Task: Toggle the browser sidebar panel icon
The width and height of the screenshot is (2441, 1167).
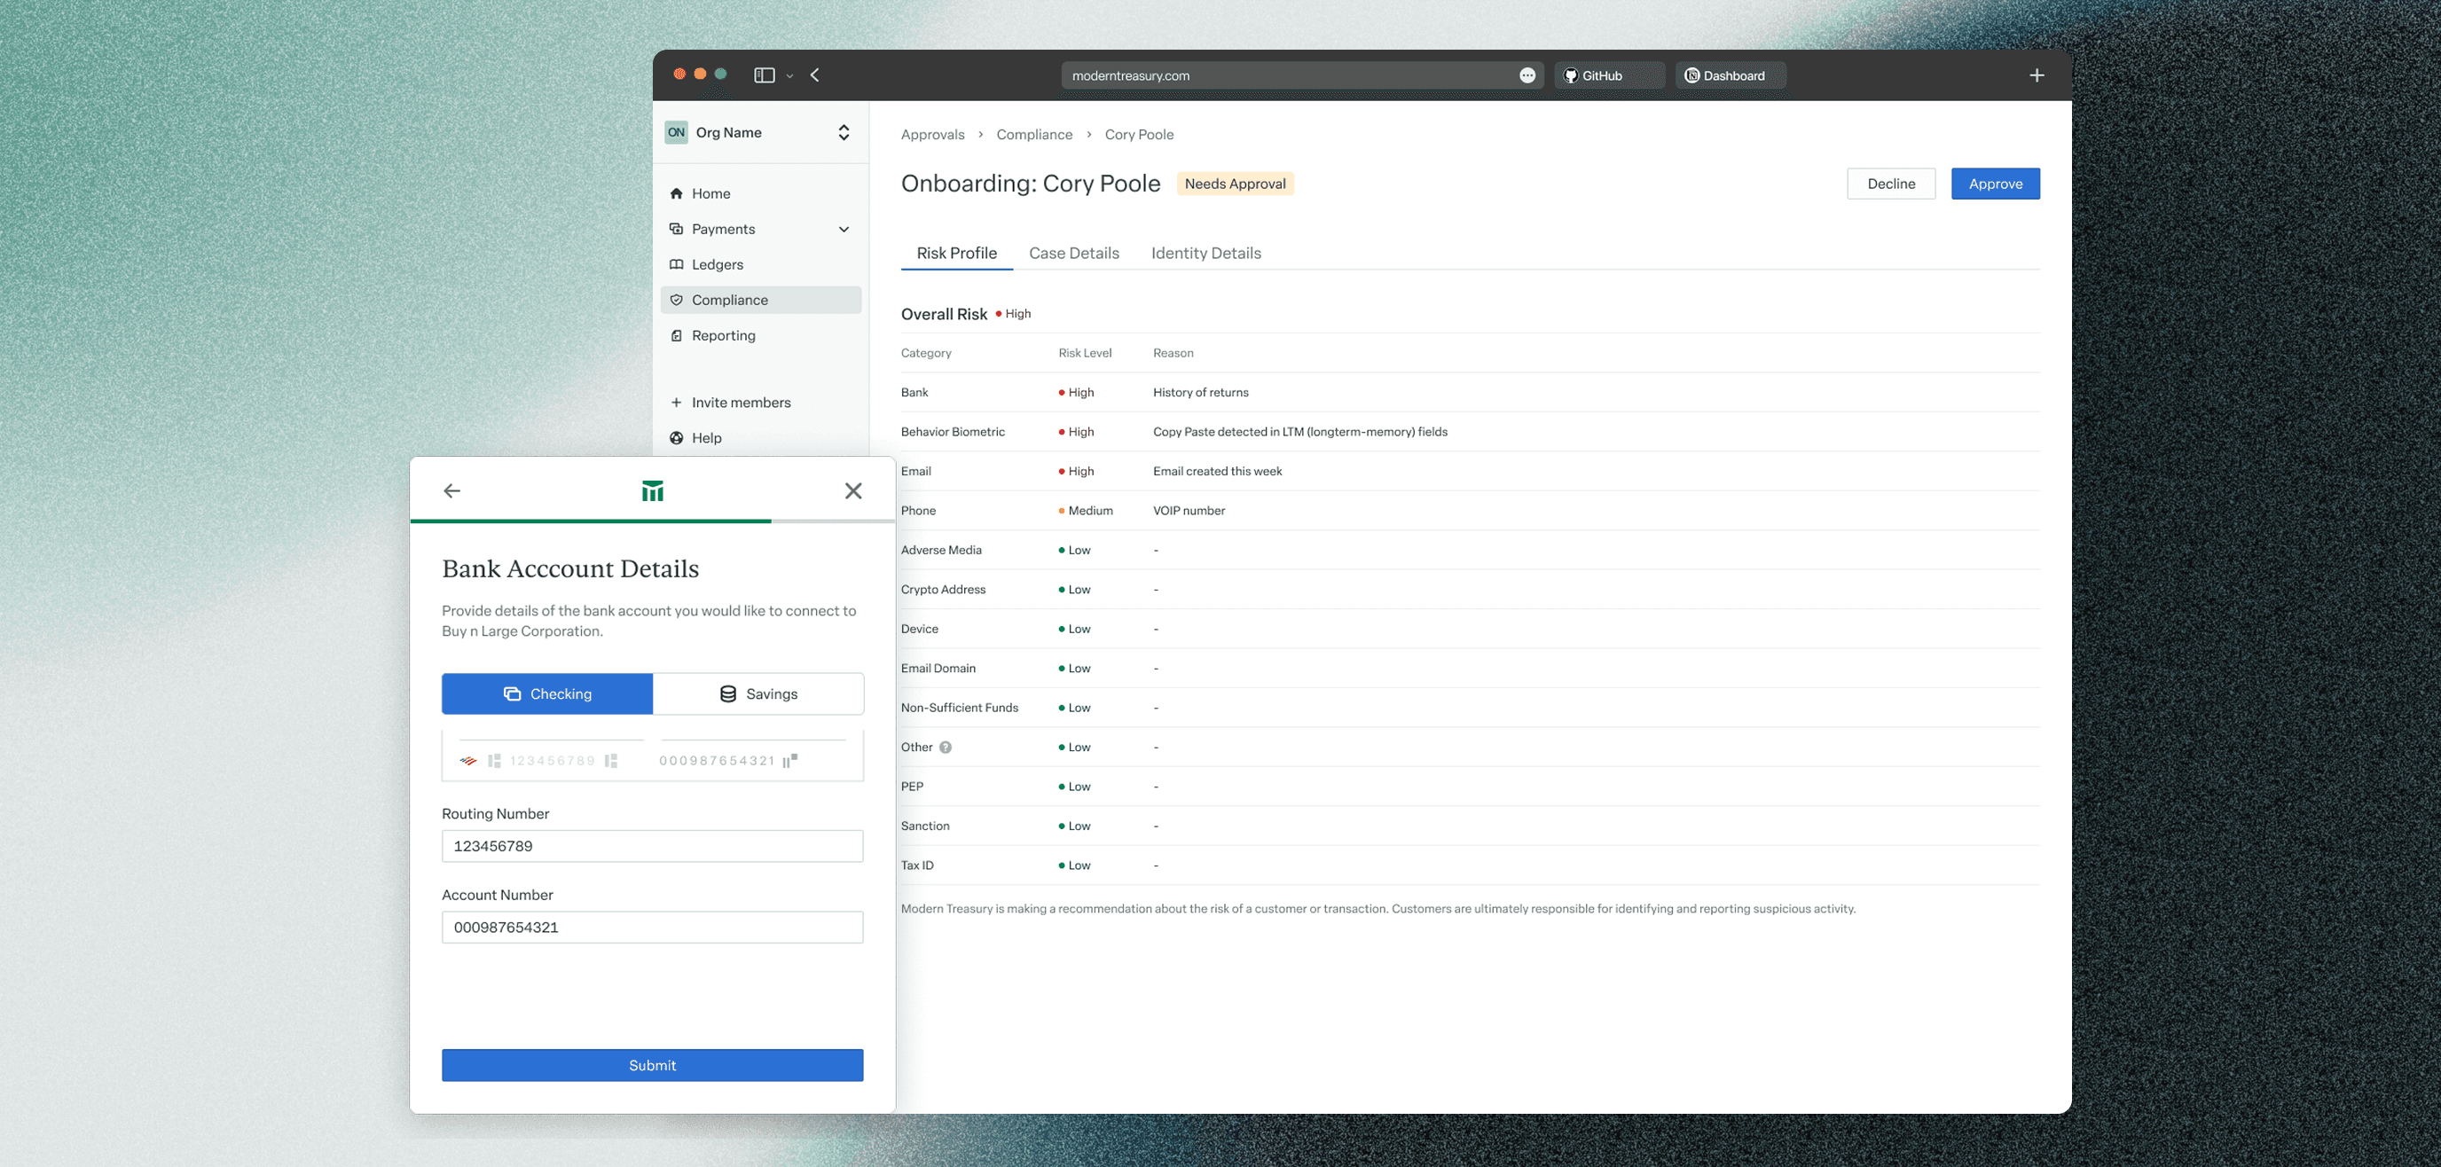Action: click(764, 74)
